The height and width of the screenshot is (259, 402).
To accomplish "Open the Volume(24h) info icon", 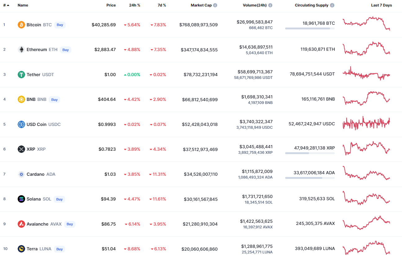I will (270, 5).
